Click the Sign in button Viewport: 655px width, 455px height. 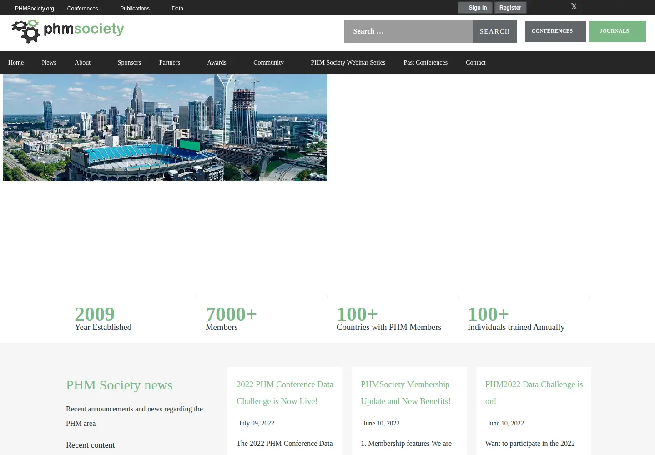pyautogui.click(x=475, y=8)
